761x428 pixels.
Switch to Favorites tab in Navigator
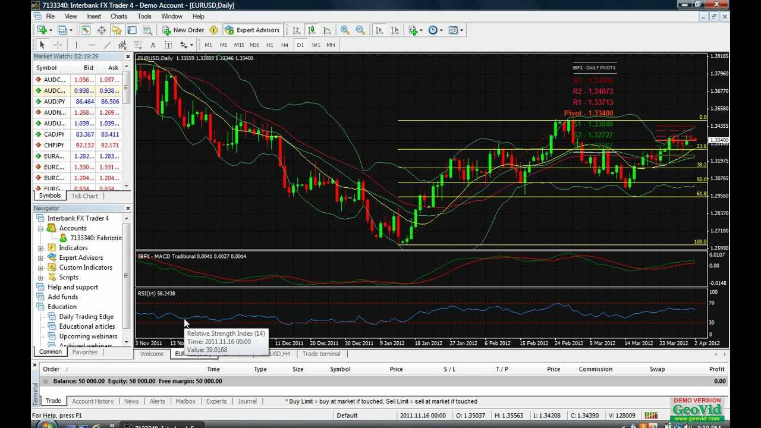point(84,352)
